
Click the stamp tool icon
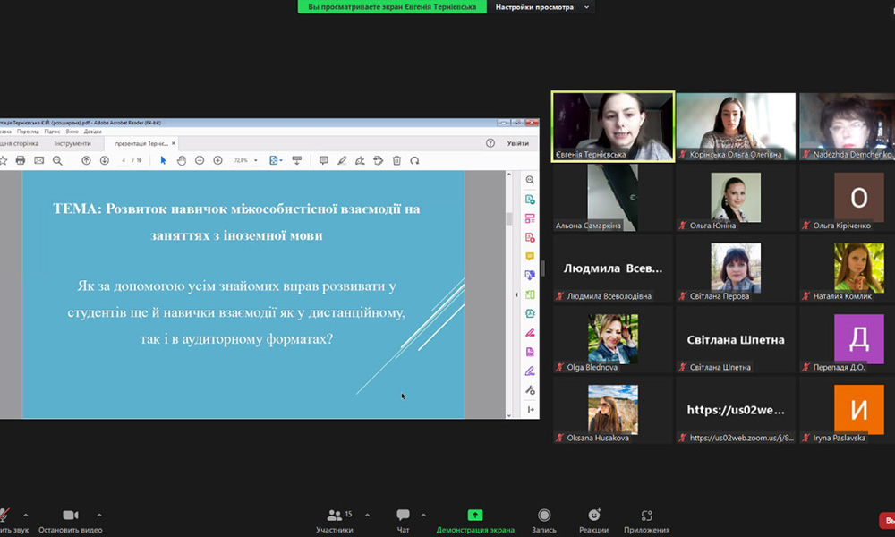379,160
